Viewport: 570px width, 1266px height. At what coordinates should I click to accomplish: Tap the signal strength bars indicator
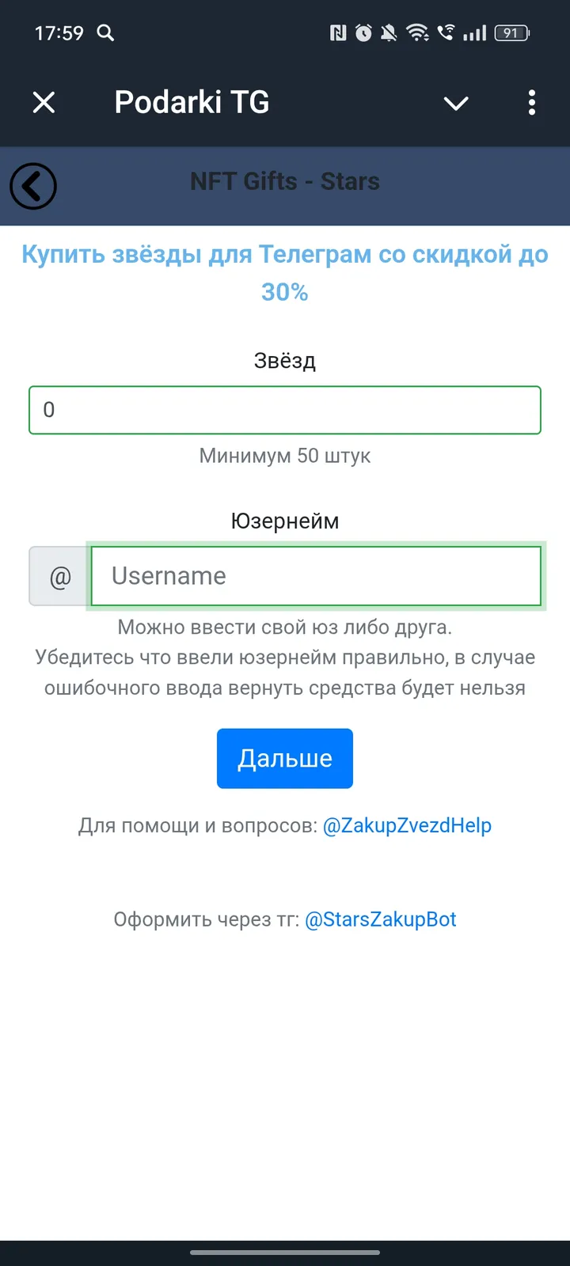coord(476,33)
